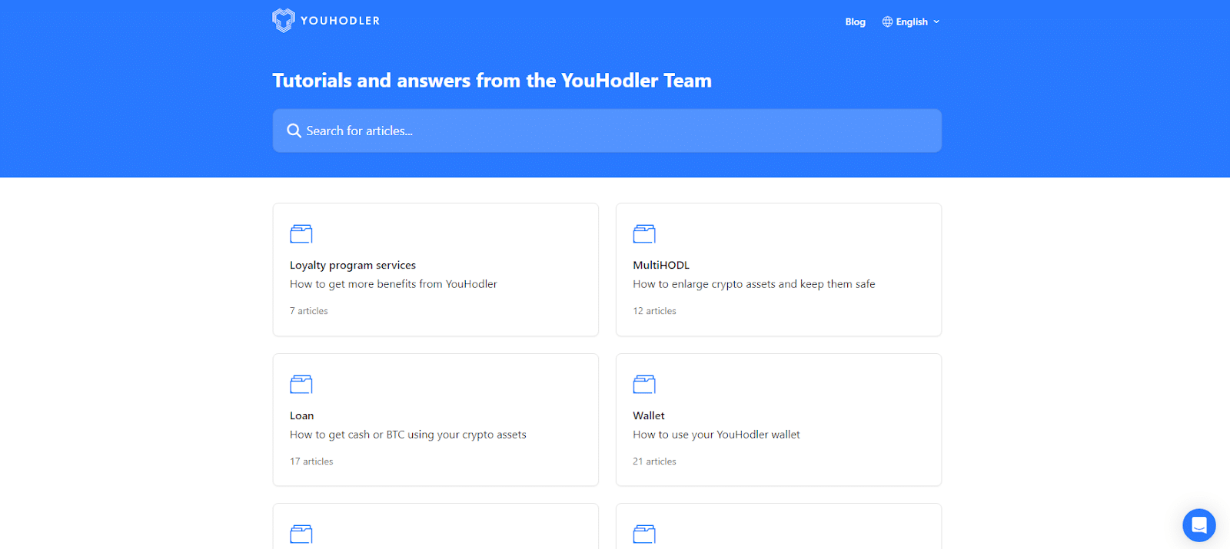Click the Loan collection folder icon
Screen dimensions: 1230x549
(301, 384)
